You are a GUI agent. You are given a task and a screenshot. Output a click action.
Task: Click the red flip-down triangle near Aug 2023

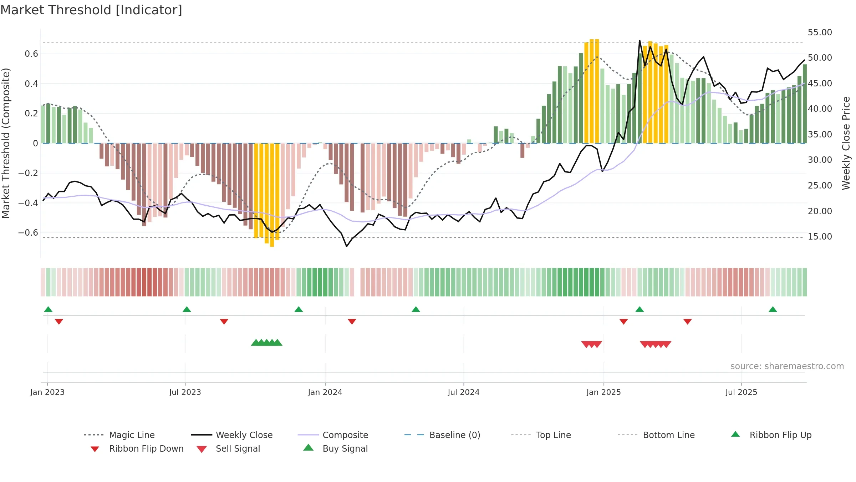[x=224, y=322]
